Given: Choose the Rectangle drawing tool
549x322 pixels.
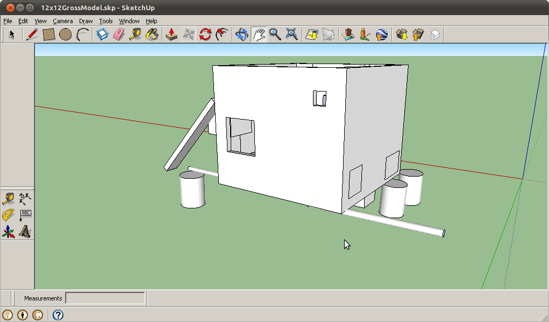Looking at the screenshot, I should pyautogui.click(x=49, y=35).
